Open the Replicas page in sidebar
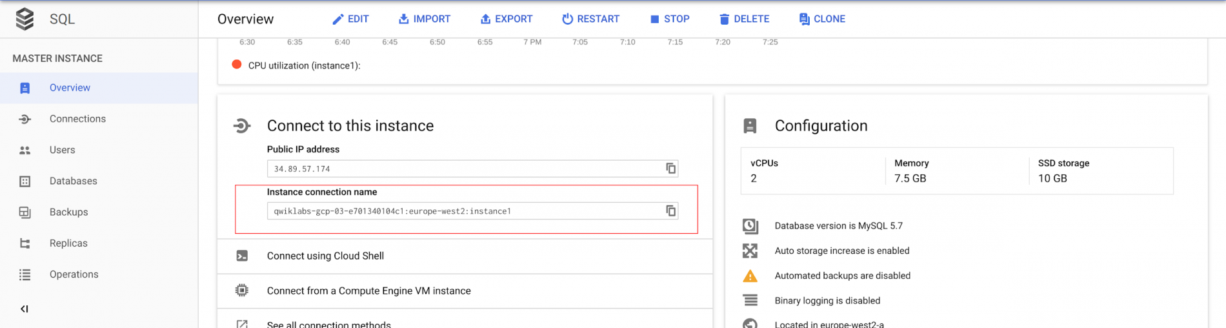 pyautogui.click(x=99, y=243)
